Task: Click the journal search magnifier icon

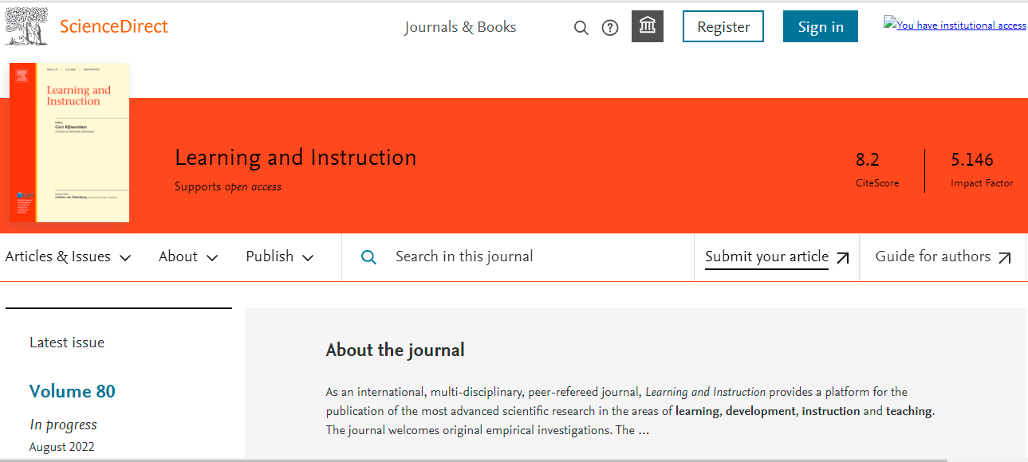Action: coord(368,257)
